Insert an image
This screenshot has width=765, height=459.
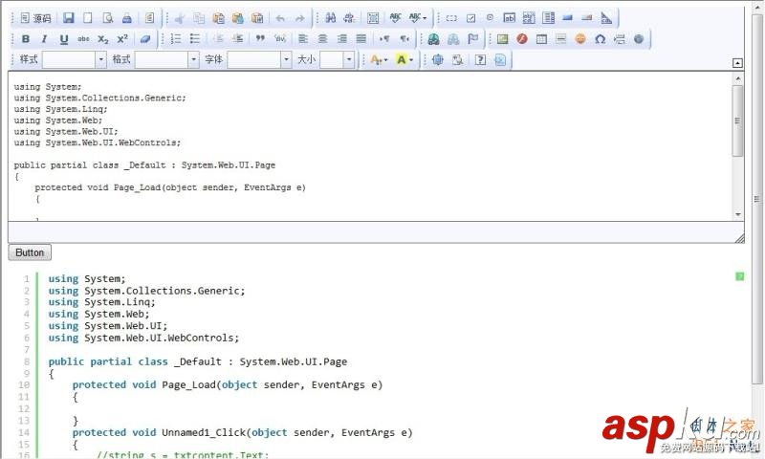pyautogui.click(x=503, y=39)
